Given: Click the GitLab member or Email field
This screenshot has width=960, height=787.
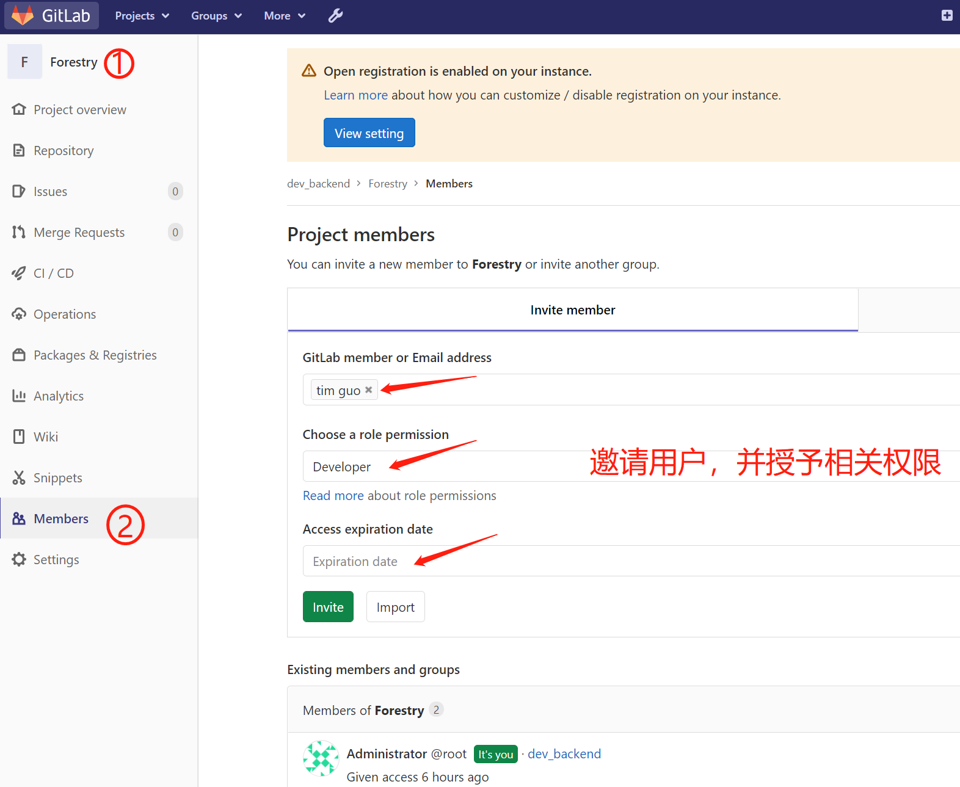Looking at the screenshot, I should coord(631,390).
